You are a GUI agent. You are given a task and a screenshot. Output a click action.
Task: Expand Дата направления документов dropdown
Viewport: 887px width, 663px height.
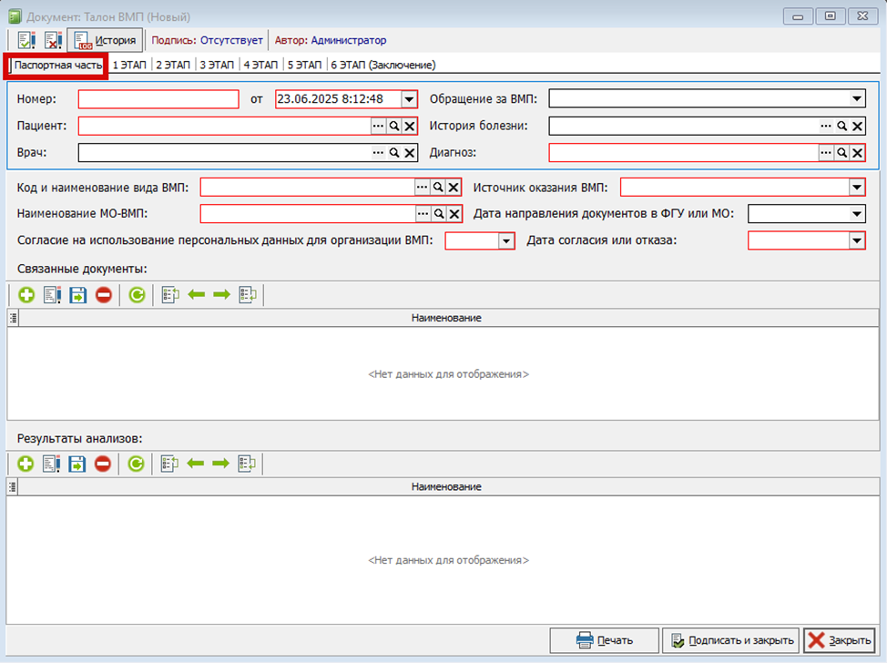pyautogui.click(x=857, y=214)
